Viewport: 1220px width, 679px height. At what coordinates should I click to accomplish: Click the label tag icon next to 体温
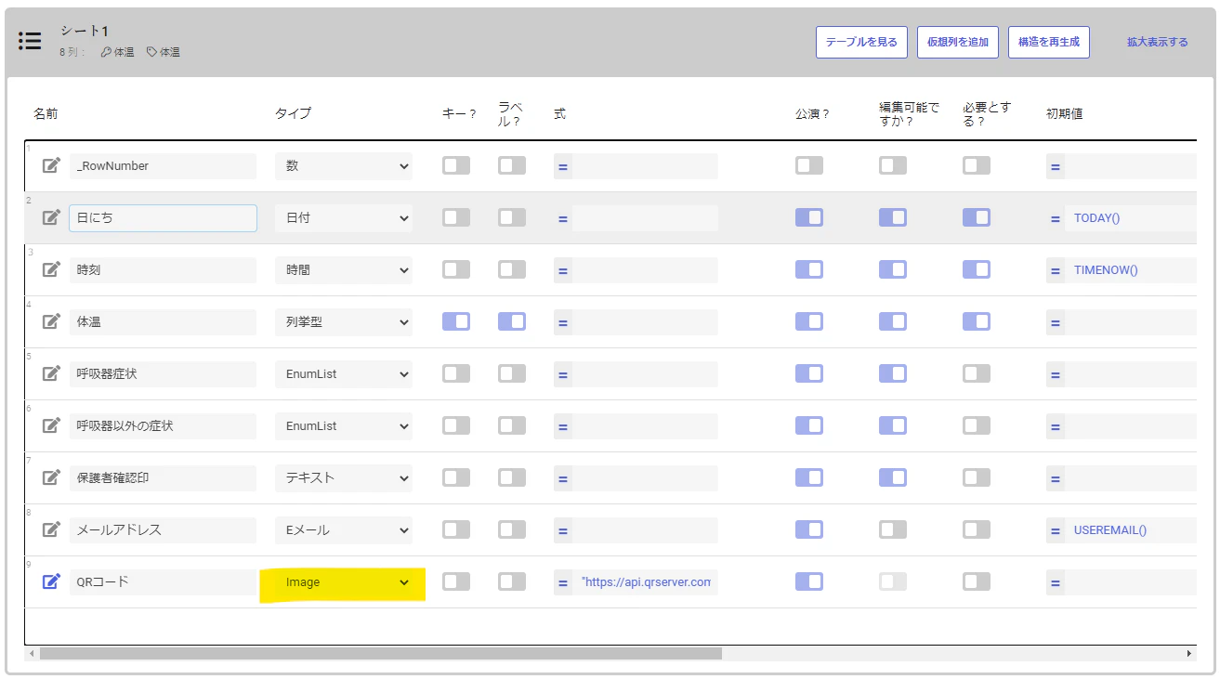pos(151,53)
